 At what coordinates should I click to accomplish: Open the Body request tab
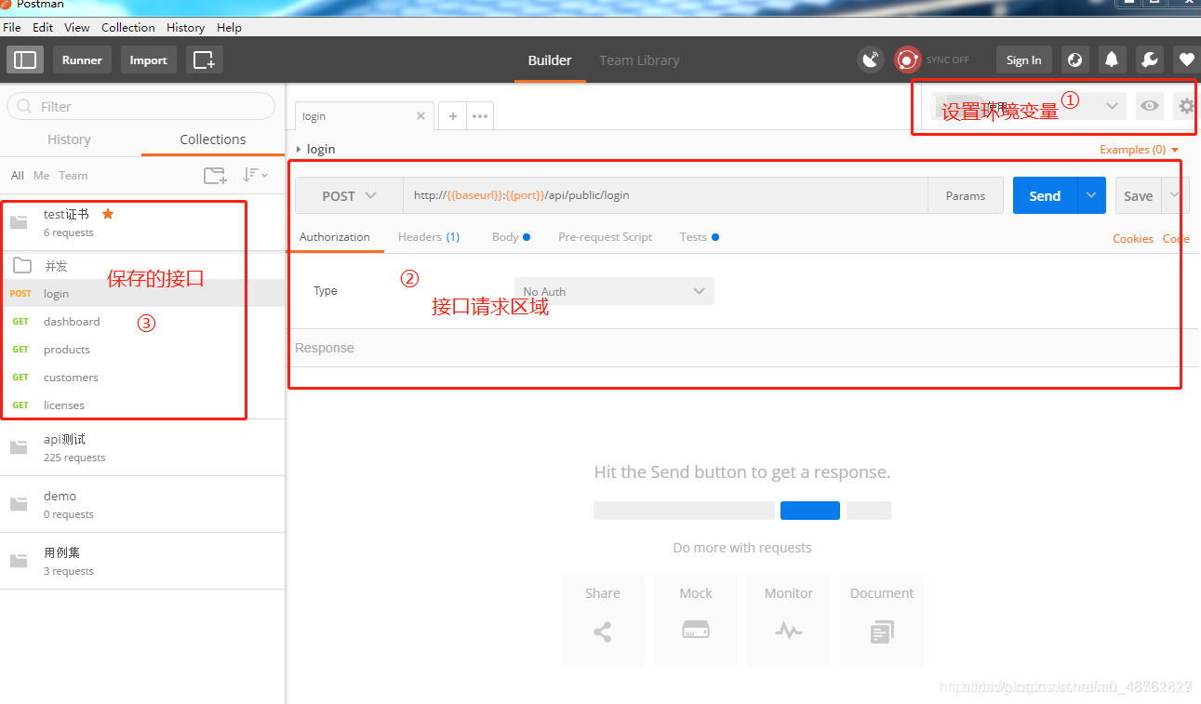[511, 237]
